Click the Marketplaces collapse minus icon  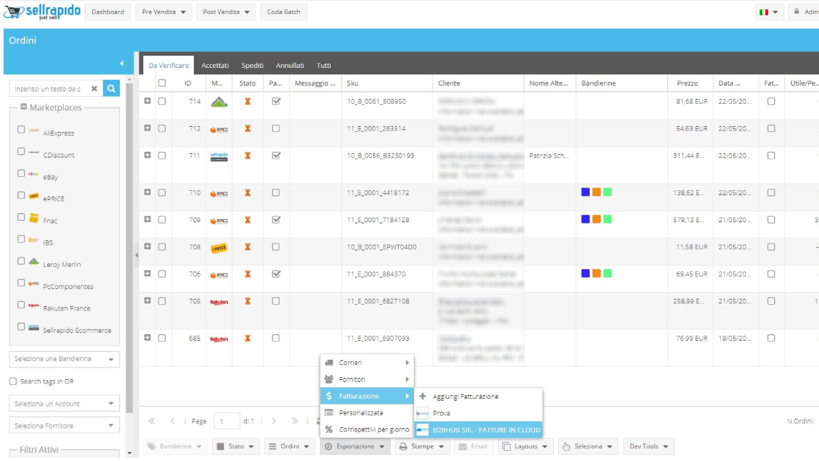(x=24, y=107)
